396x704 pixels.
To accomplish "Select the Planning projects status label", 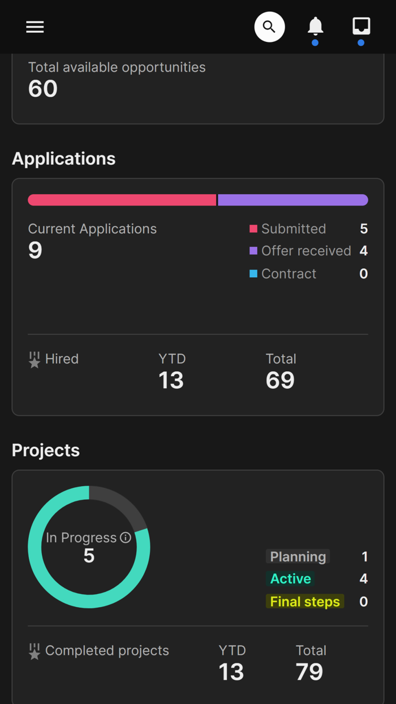I will (x=298, y=556).
